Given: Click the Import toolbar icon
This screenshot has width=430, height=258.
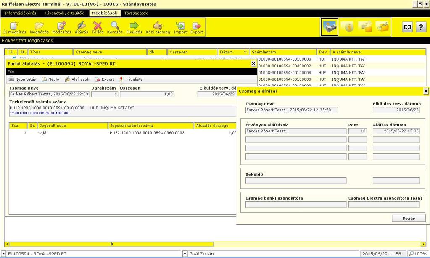Looking at the screenshot, I should pos(180,27).
